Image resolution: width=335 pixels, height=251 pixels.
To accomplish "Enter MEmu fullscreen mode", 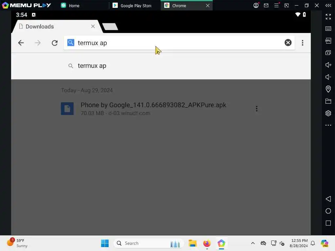I will click(328, 16).
